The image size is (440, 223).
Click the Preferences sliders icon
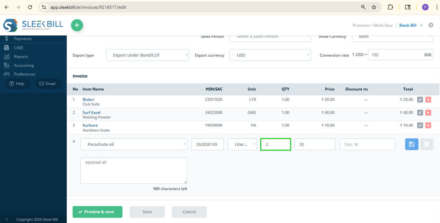(x=7, y=74)
